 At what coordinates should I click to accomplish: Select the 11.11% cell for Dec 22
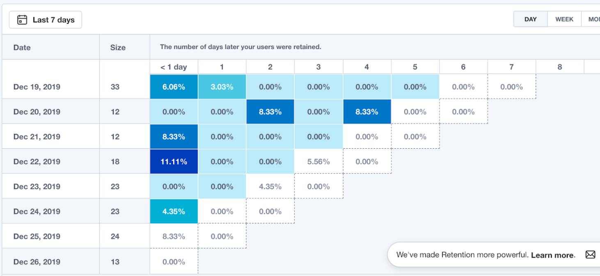(x=174, y=161)
